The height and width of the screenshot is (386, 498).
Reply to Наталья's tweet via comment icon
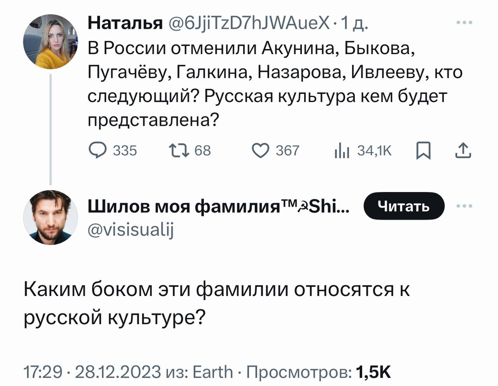point(97,150)
